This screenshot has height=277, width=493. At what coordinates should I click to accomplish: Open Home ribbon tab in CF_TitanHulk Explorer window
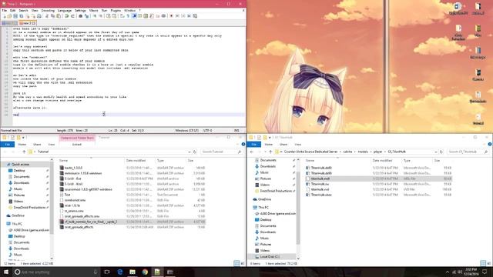pyautogui.click(x=269, y=145)
